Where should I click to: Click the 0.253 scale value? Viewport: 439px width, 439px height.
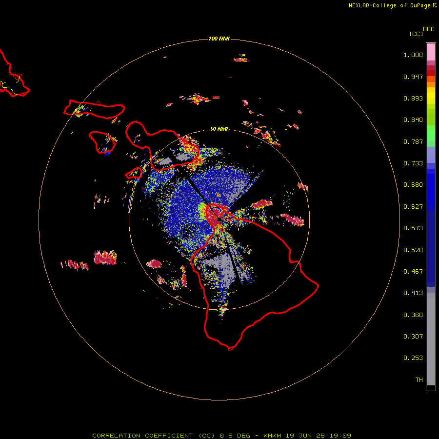point(413,358)
